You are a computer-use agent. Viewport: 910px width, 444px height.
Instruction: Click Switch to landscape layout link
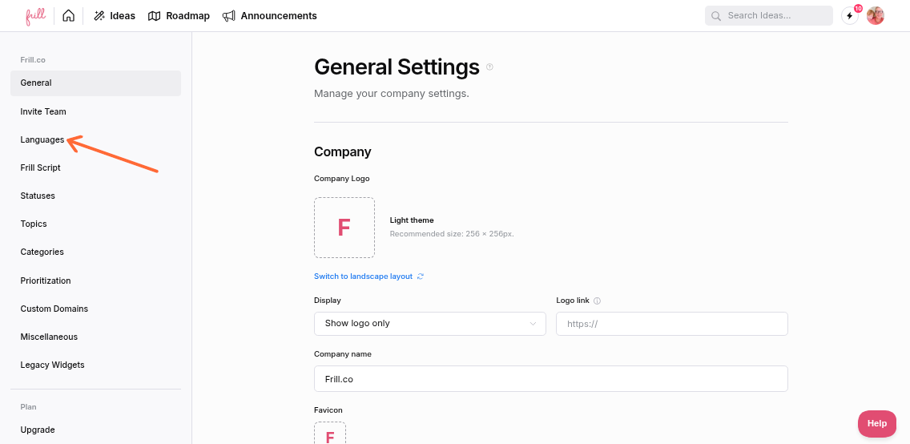click(364, 276)
